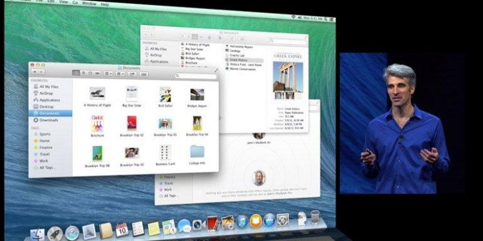Open Calendar icon showing 10 in Dock
Image resolution: width=483 pixels, height=241 pixels.
coord(122,230)
